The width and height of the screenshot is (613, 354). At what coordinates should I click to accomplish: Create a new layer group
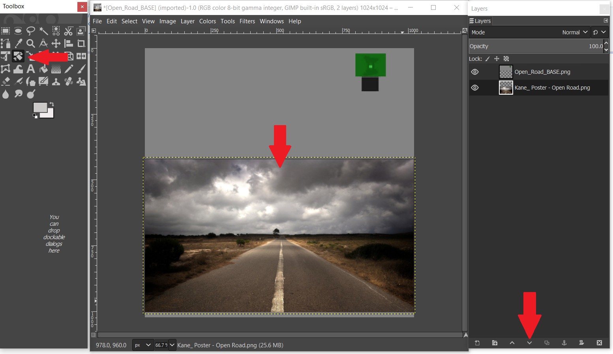(495, 343)
